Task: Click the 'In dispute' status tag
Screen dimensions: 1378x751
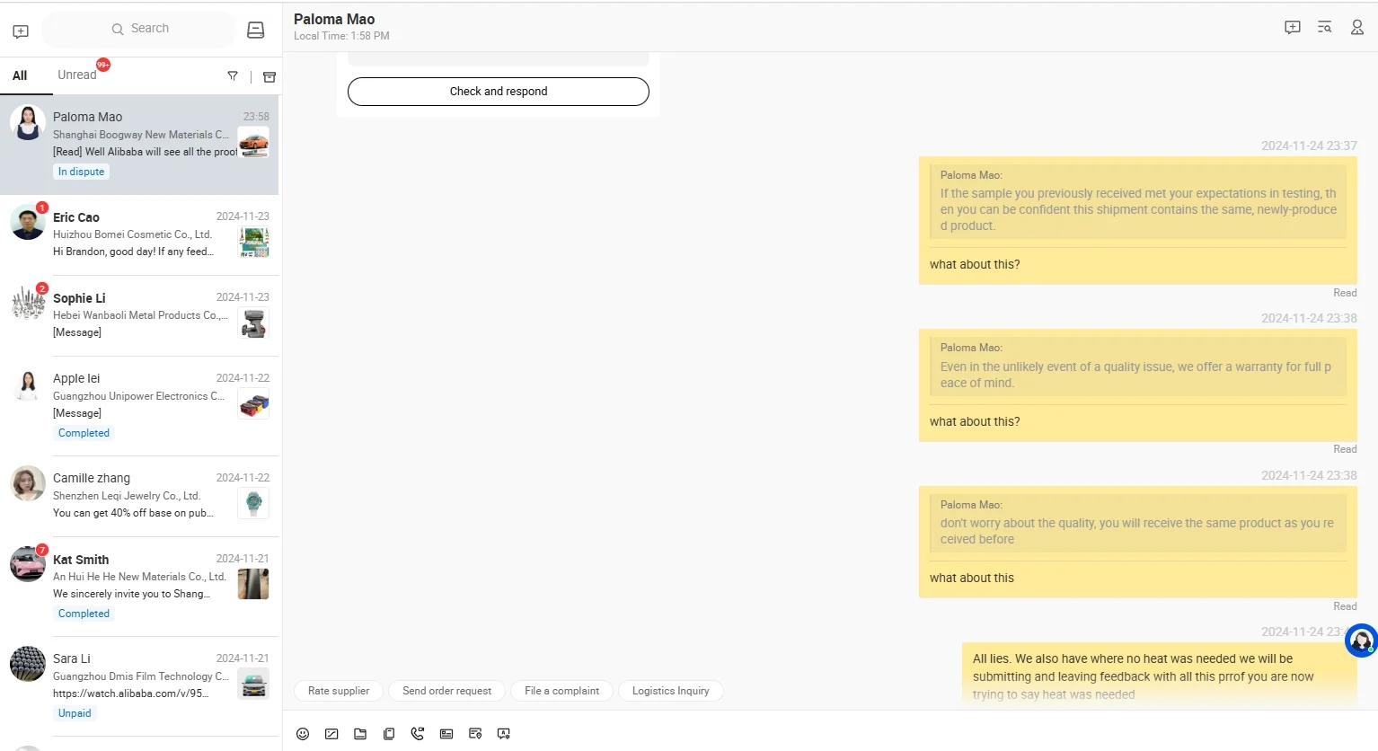Action: (x=82, y=172)
